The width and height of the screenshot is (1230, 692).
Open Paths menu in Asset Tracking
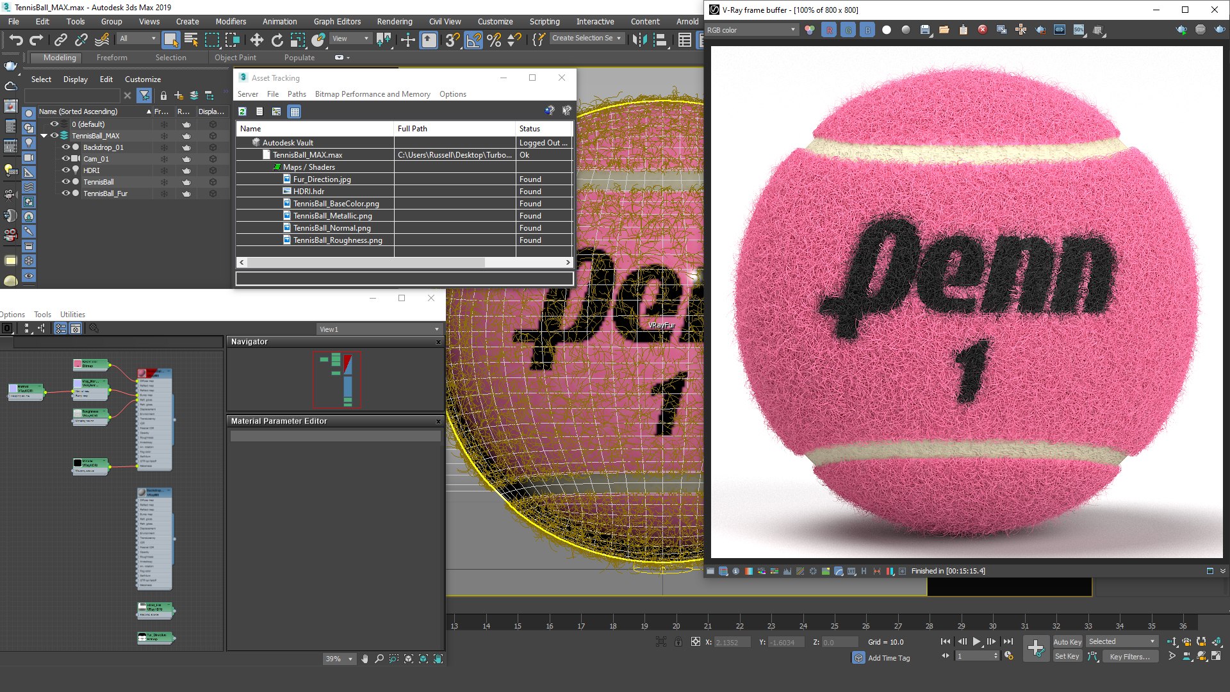point(297,94)
